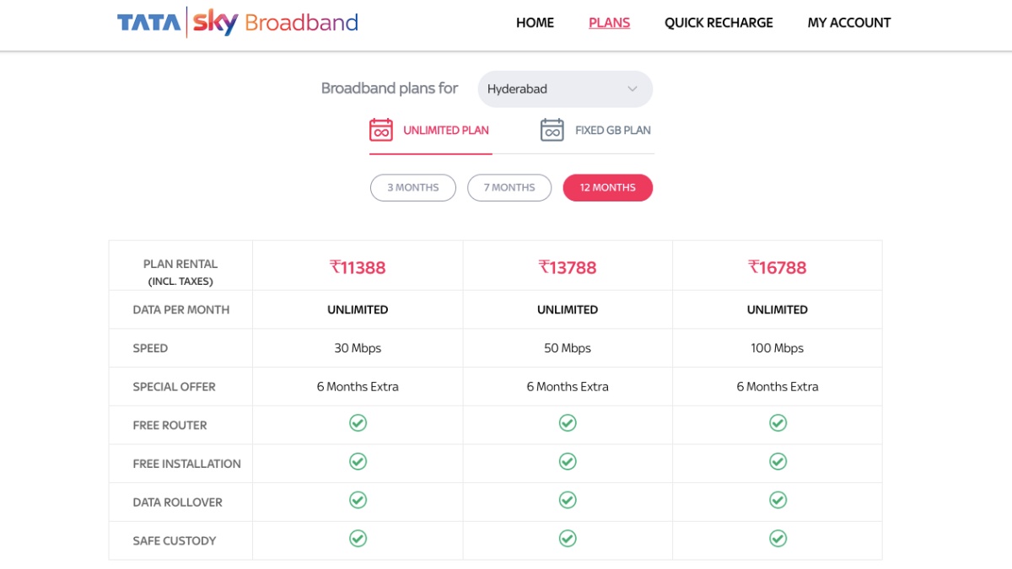Click the Fixed GB Plan calendar icon
Image resolution: width=1012 pixels, height=569 pixels.
(x=552, y=129)
